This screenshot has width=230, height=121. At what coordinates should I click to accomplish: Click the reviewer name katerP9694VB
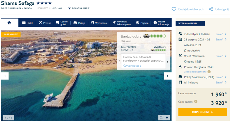tap(128, 47)
